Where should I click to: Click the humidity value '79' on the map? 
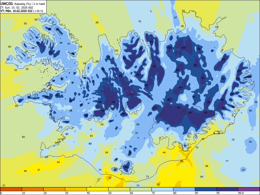pos(233,140)
